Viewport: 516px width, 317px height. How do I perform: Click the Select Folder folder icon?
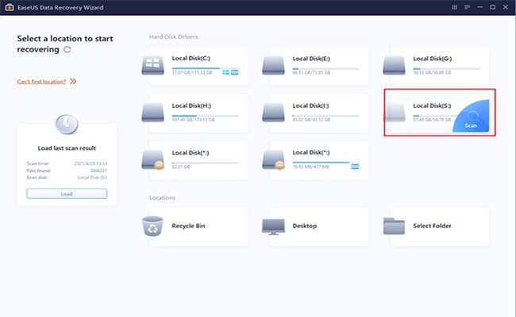pyautogui.click(x=394, y=226)
